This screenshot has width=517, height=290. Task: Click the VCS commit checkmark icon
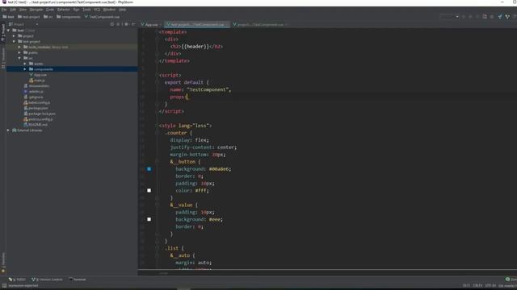point(507,16)
